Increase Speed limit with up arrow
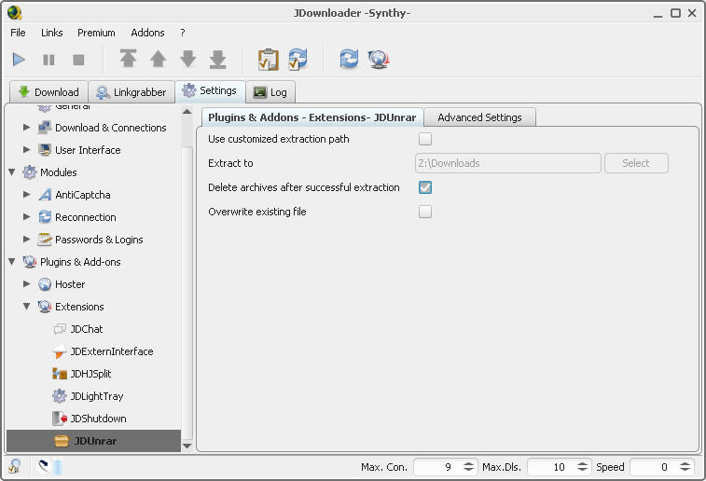The image size is (706, 481). click(x=685, y=463)
